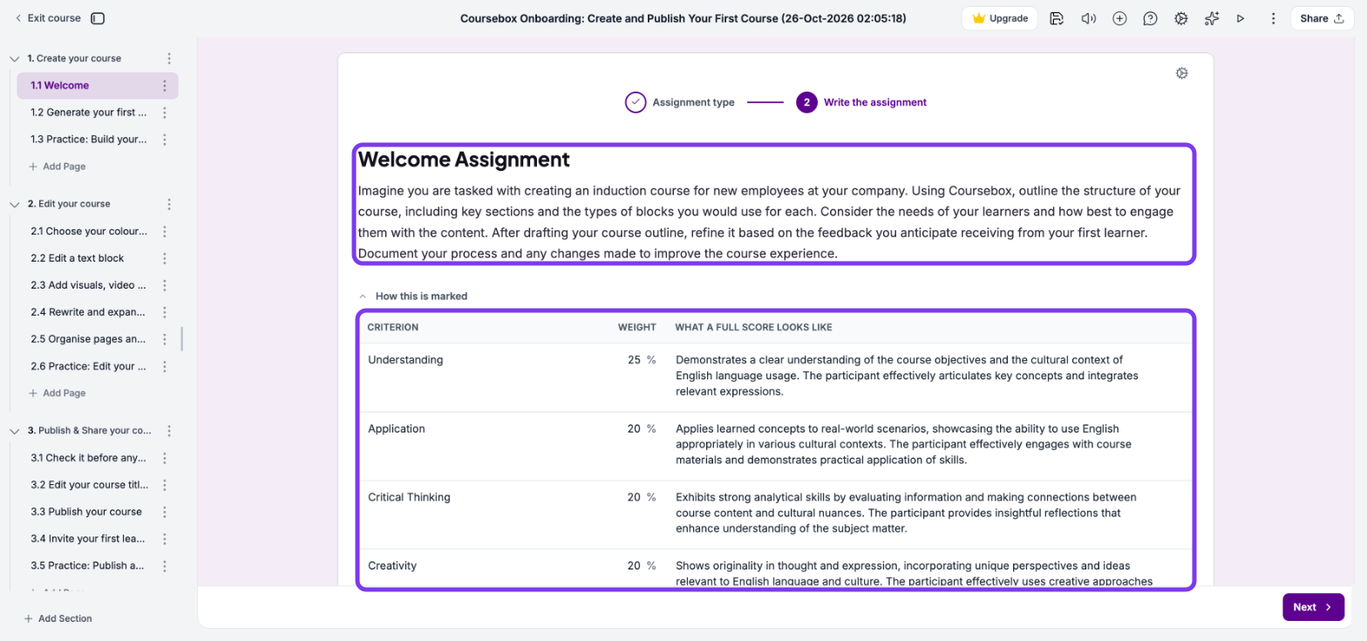
Task: Click the AI sparkle icon
Action: [1211, 18]
